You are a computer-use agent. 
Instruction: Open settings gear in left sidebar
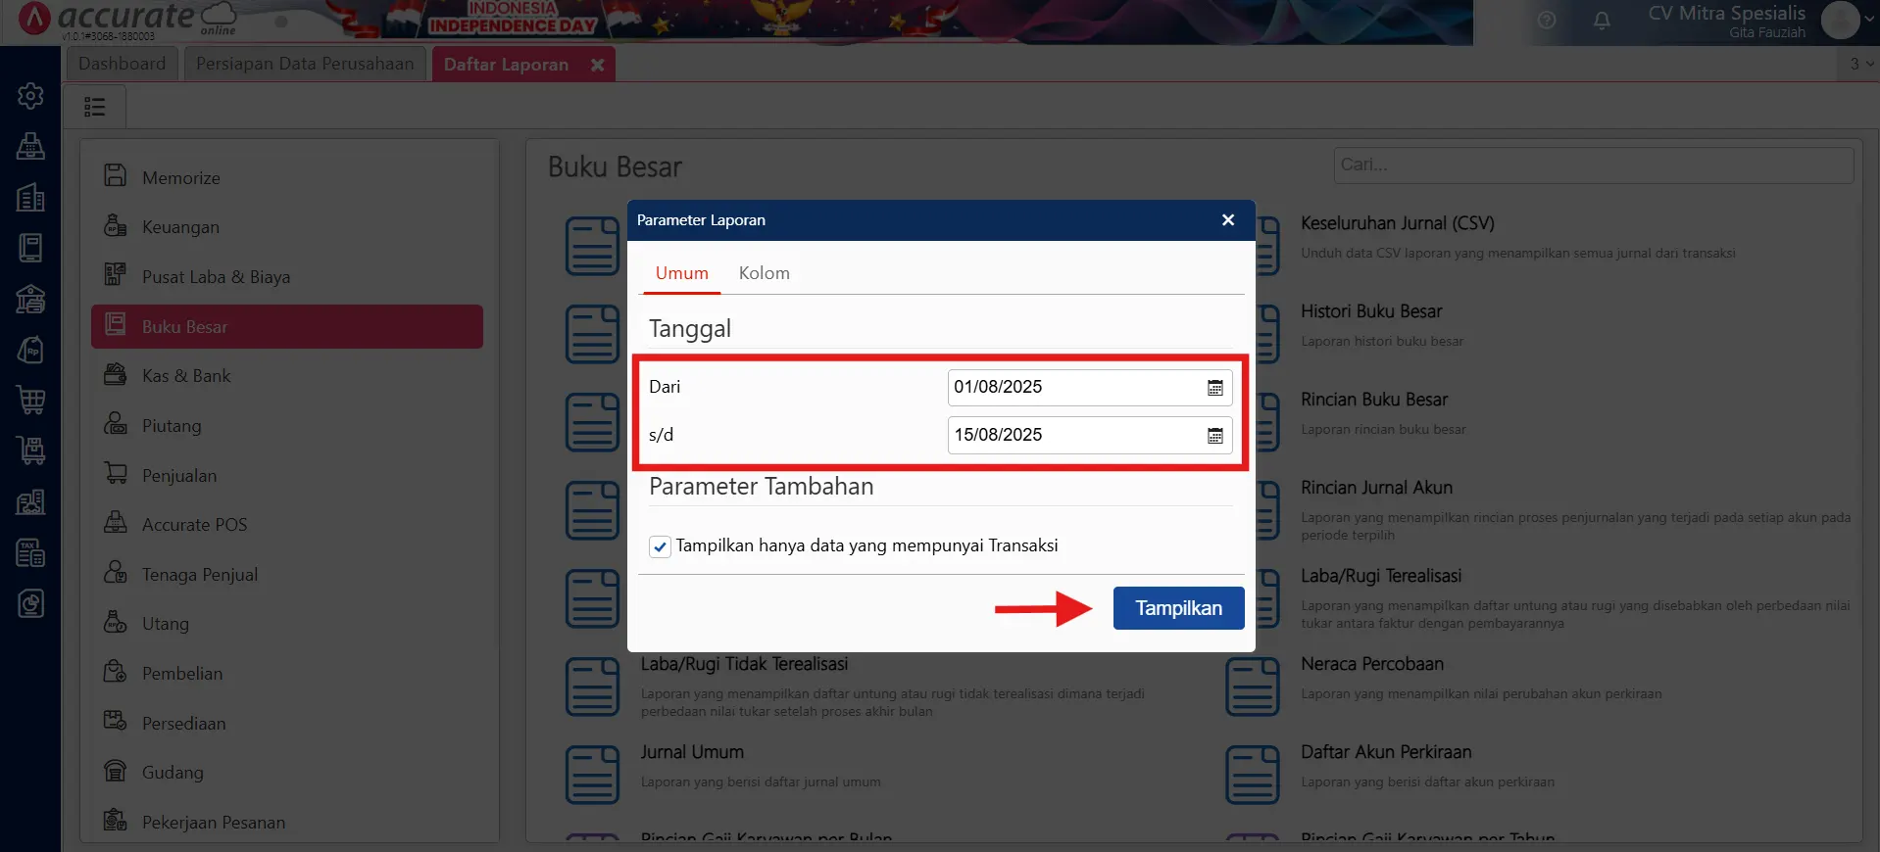tap(30, 96)
